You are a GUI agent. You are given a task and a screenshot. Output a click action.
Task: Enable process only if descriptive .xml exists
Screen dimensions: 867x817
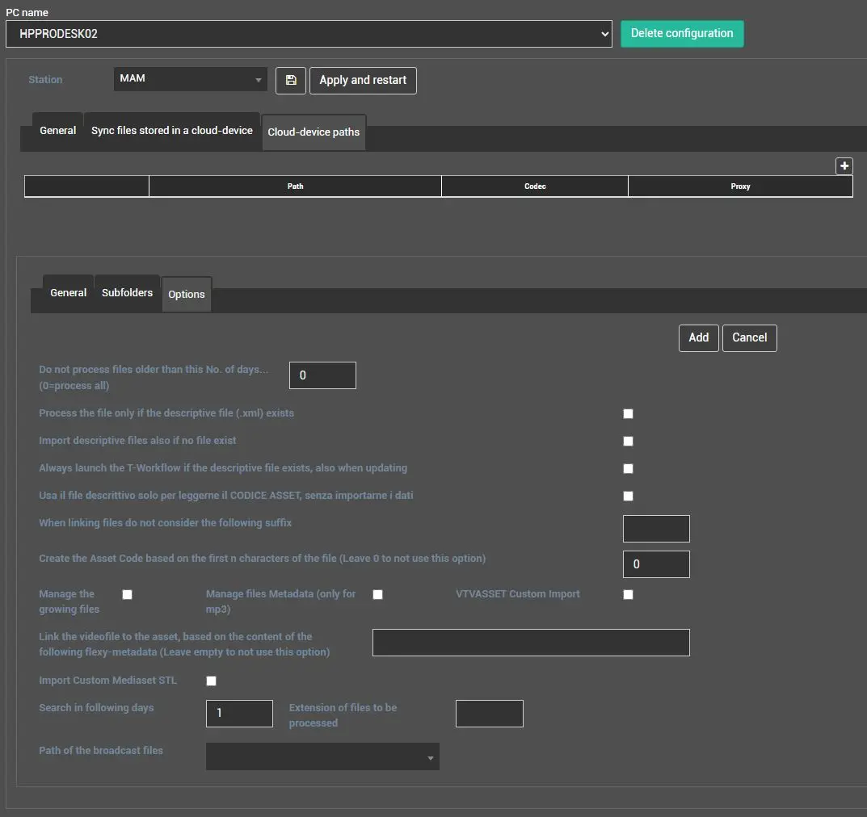point(628,414)
